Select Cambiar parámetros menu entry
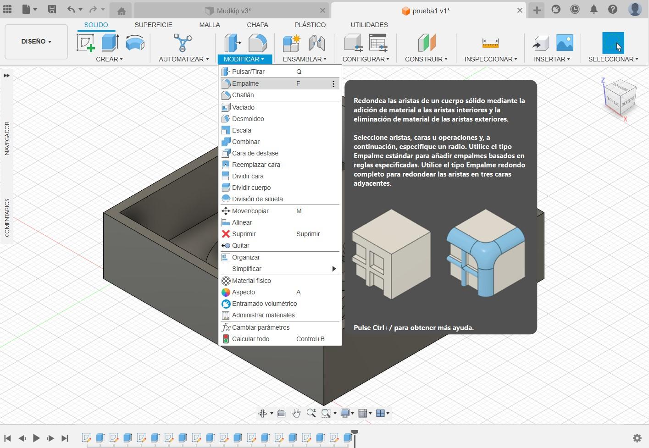The image size is (649, 448). point(280,327)
